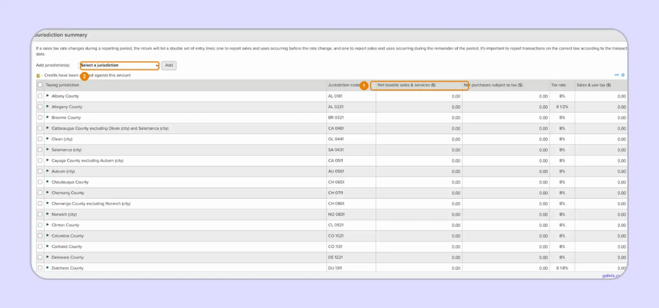The width and height of the screenshot is (659, 308).
Task: Click the NO 0831 jurisdiction code
Action: click(336, 214)
